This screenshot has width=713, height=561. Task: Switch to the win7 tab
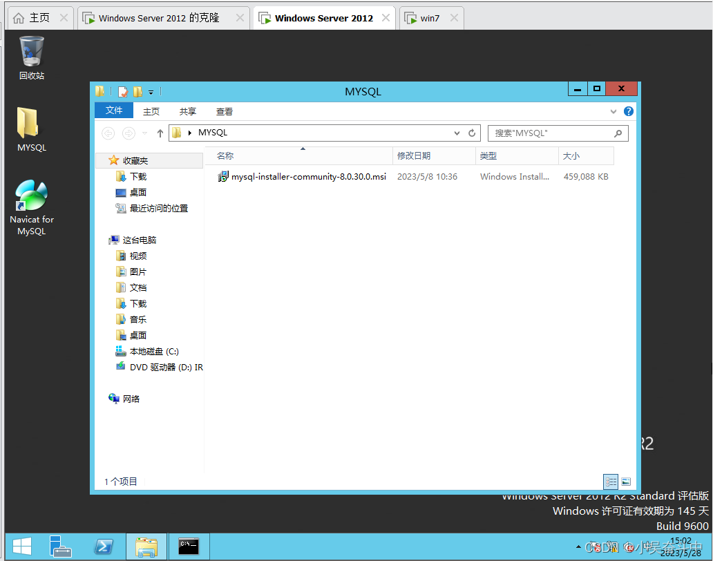[428, 17]
